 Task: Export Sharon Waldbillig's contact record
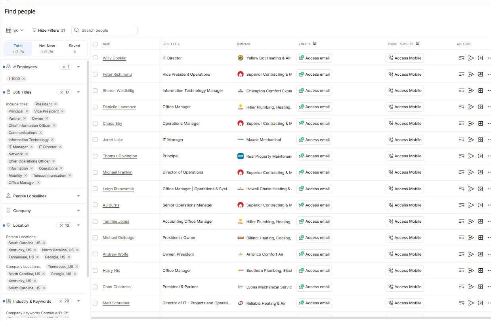(x=480, y=91)
